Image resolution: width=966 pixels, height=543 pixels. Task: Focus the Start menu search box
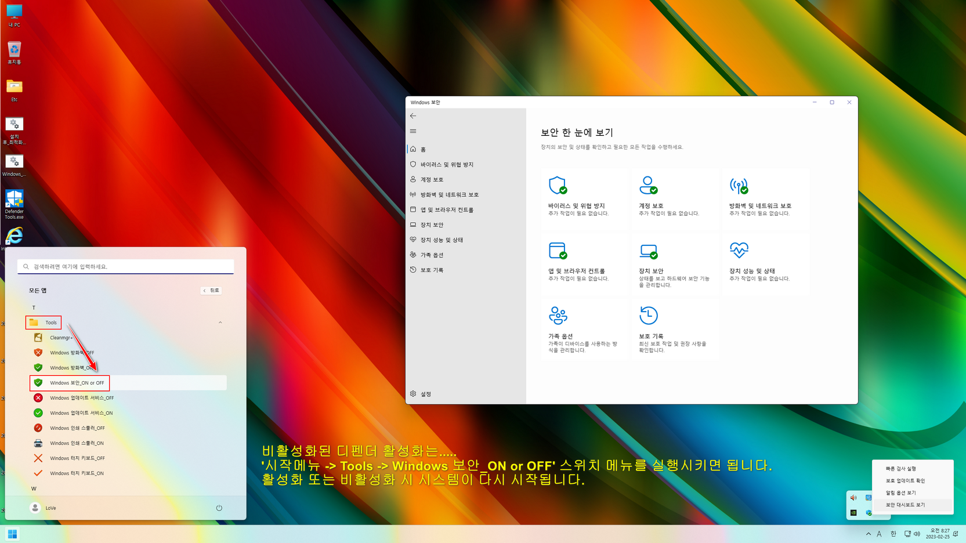point(126,266)
